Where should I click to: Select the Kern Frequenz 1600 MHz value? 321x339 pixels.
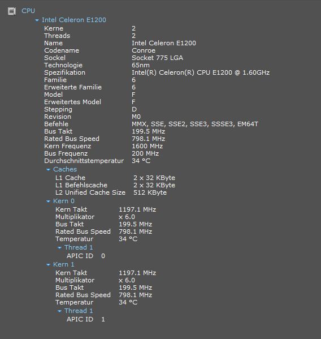pos(148,146)
